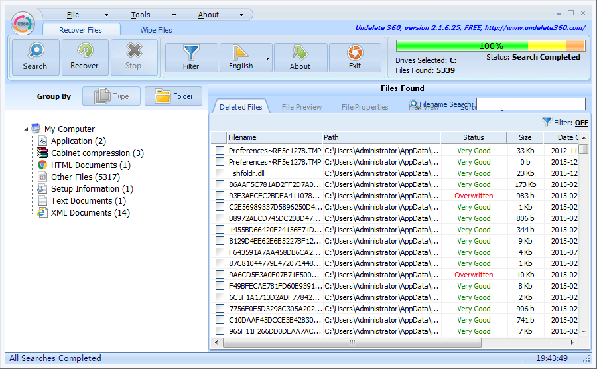The height and width of the screenshot is (369, 597).
Task: Group results by Folder
Action: [x=174, y=96]
